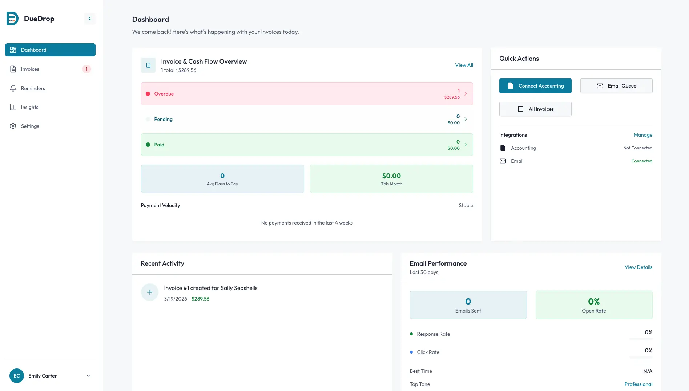Click the Manage integrations link

pos(643,135)
